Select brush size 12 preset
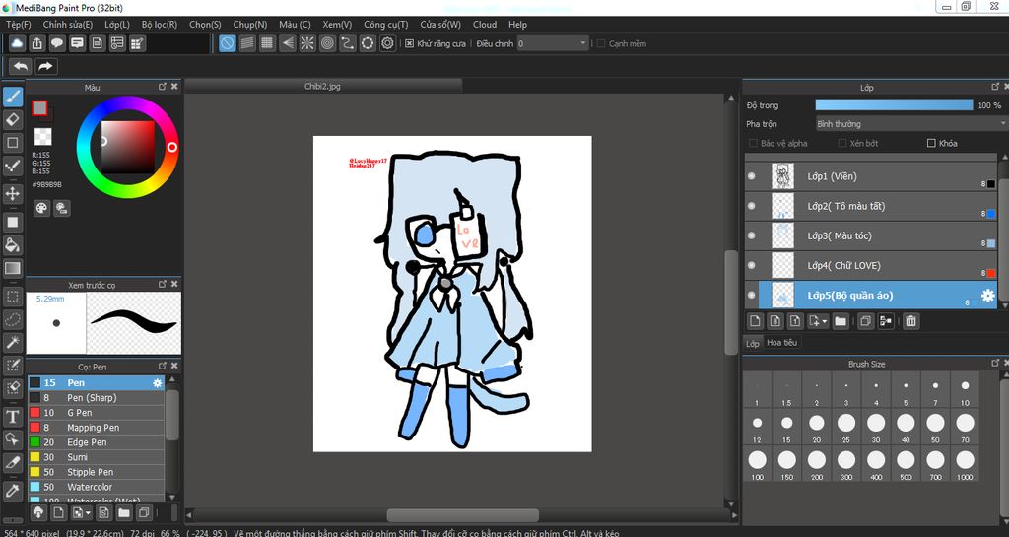 (x=757, y=427)
